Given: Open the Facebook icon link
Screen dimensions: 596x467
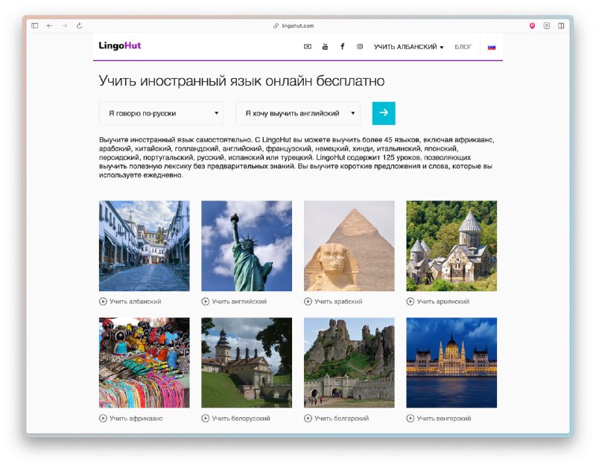Looking at the screenshot, I should pyautogui.click(x=342, y=47).
